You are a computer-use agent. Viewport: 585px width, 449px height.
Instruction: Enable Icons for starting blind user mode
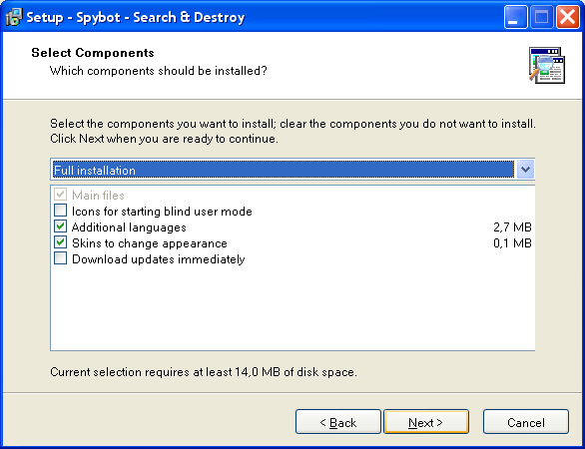click(61, 211)
